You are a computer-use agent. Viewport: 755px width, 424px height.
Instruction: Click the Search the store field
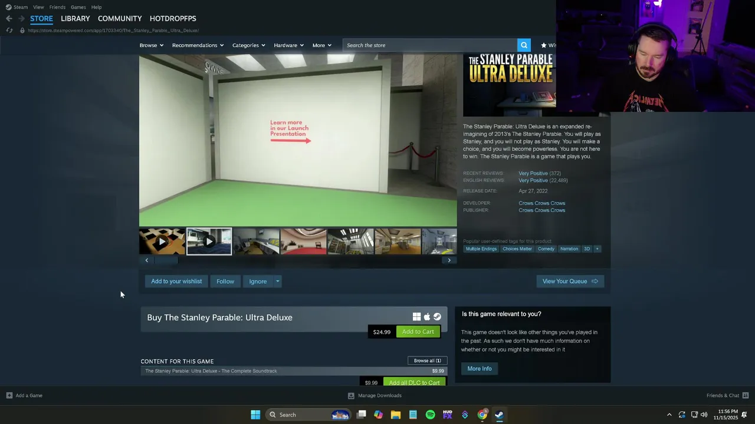(429, 45)
